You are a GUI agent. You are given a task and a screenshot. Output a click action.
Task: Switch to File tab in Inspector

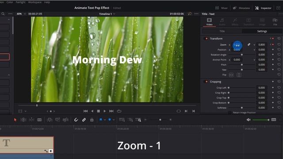click(275, 22)
